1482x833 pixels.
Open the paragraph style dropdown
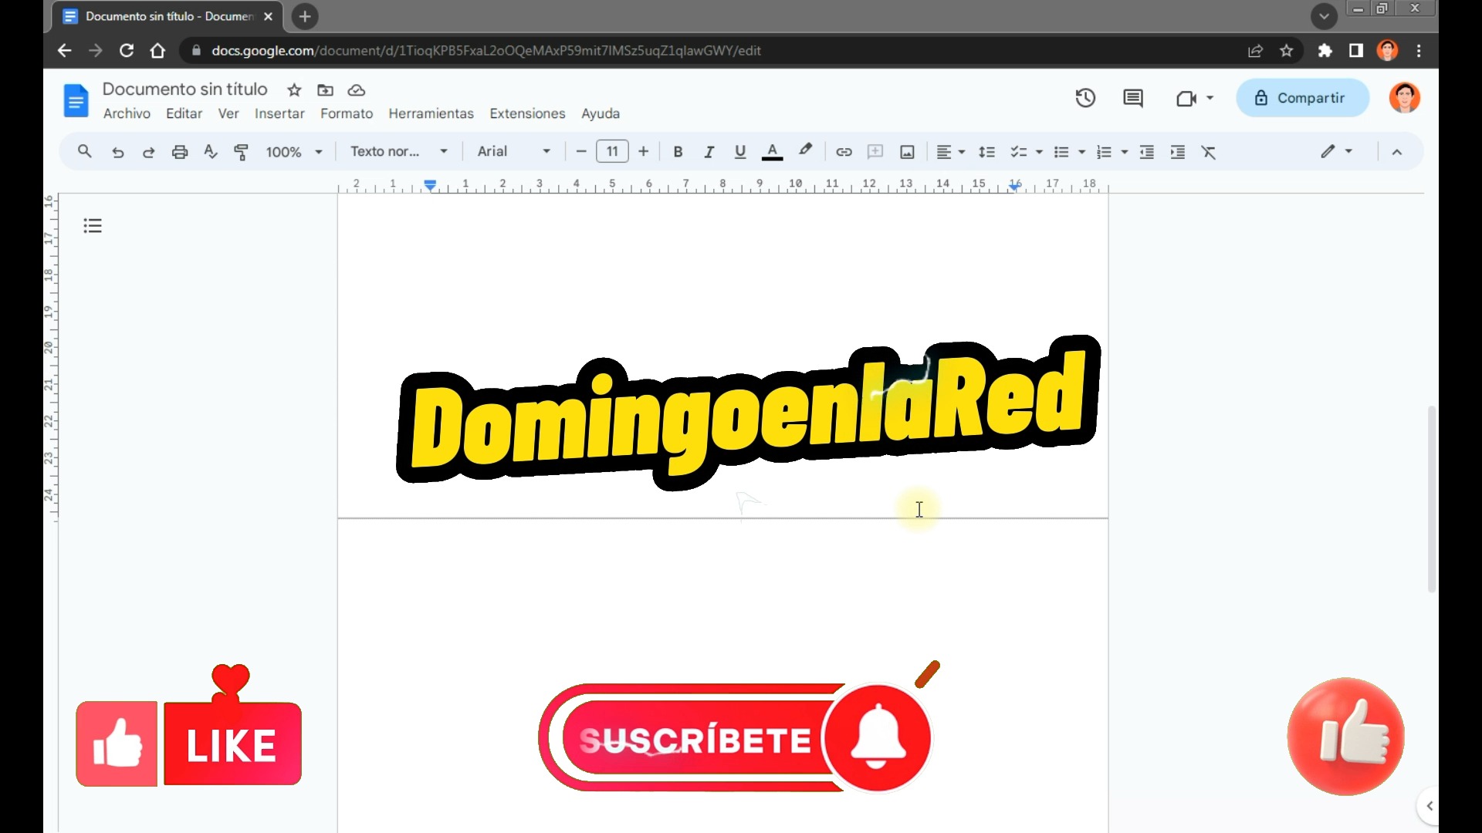(399, 152)
